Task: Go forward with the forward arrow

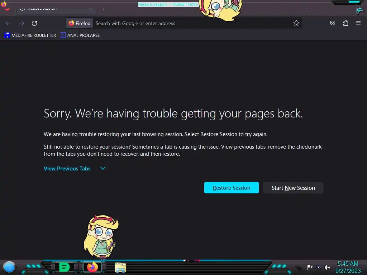Action: click(x=22, y=23)
